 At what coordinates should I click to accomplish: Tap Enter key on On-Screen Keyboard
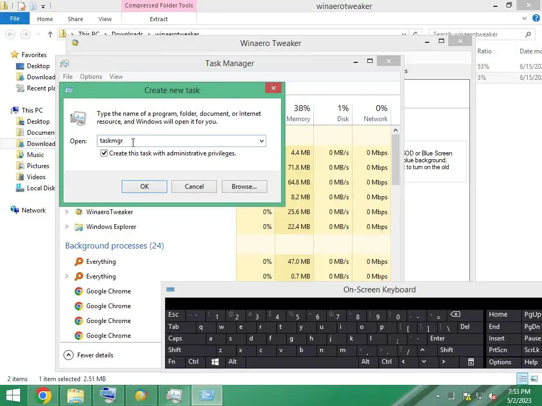[455, 338]
